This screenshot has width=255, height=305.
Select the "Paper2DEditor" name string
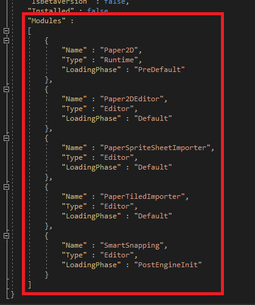tap(132, 99)
